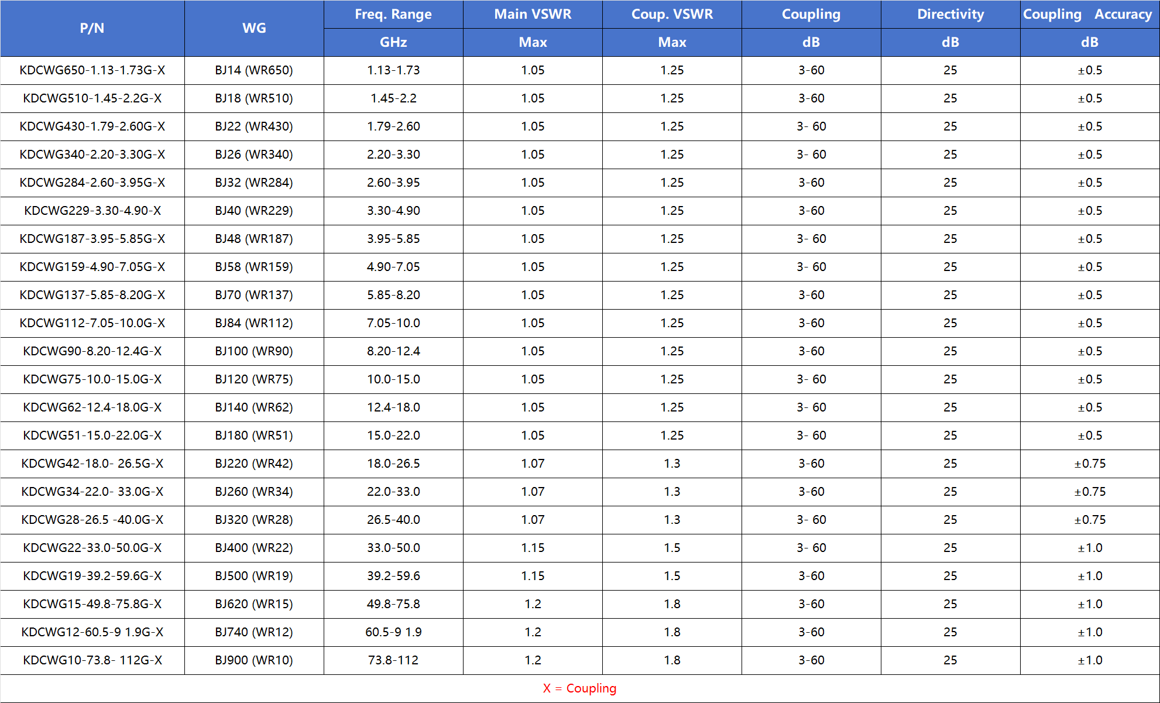Click frequency range cell 15.0-22.0
Screen dimensions: 1160x703
click(393, 435)
